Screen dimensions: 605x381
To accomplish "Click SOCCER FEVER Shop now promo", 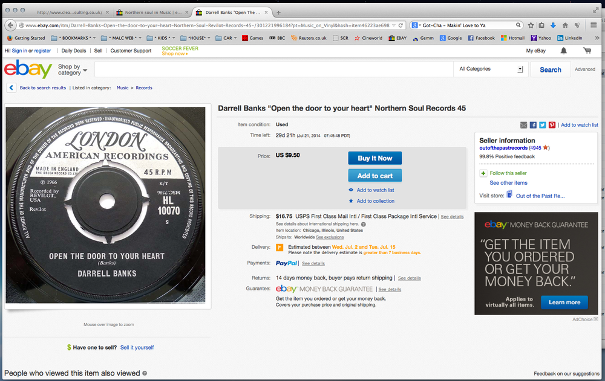I will (180, 51).
